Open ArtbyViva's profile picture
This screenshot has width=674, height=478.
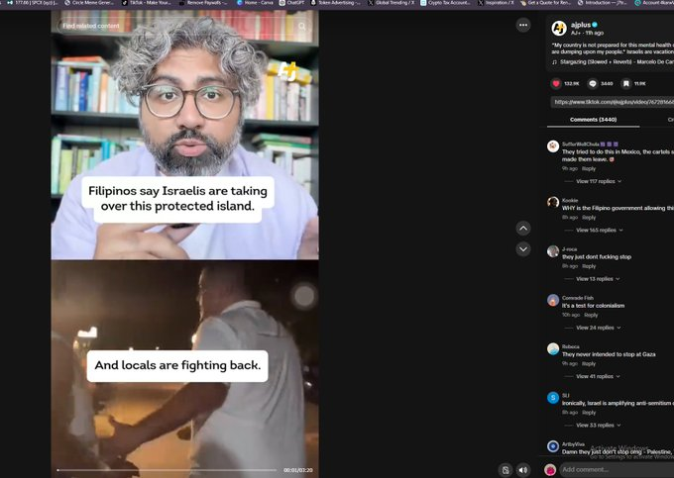coord(553,446)
